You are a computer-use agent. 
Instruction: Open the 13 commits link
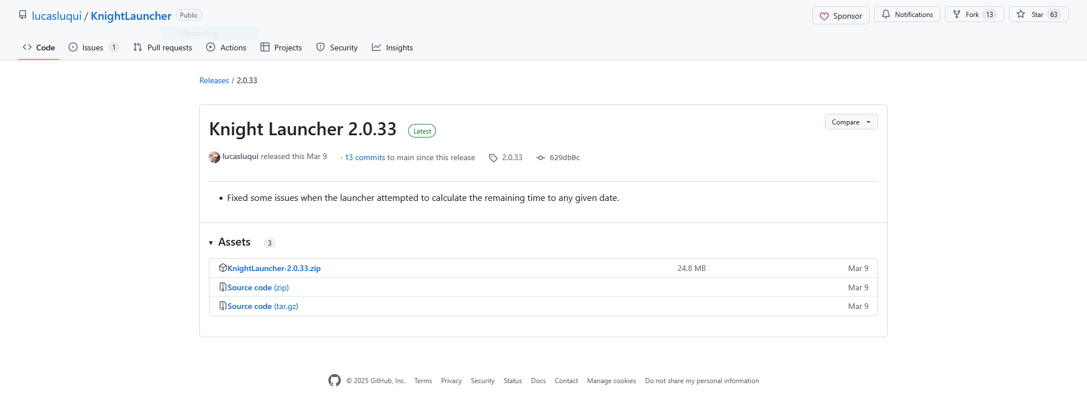(x=365, y=157)
